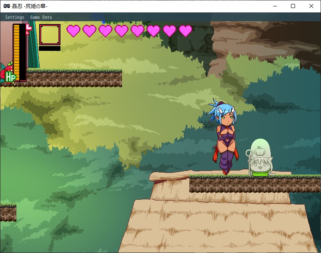Click the sixth pink heart
This screenshot has height=253, width=321.
pyautogui.click(x=153, y=31)
